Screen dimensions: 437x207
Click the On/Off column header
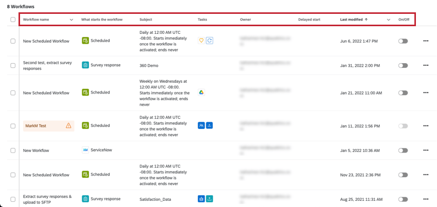[x=403, y=20]
